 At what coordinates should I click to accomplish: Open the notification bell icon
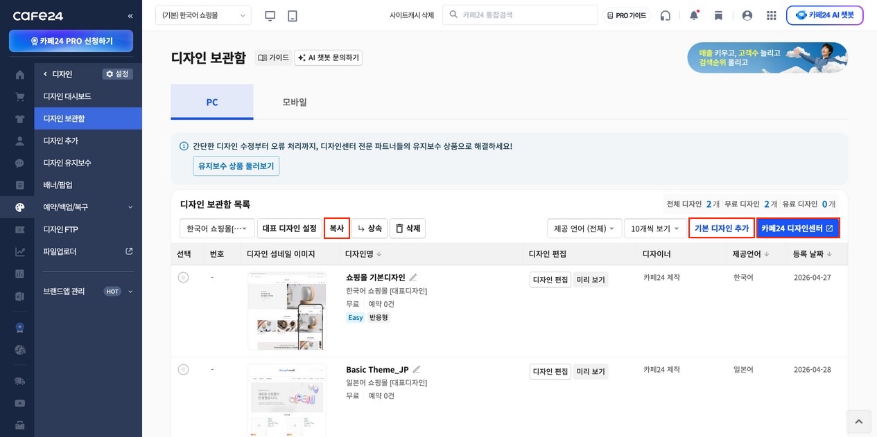click(x=694, y=15)
